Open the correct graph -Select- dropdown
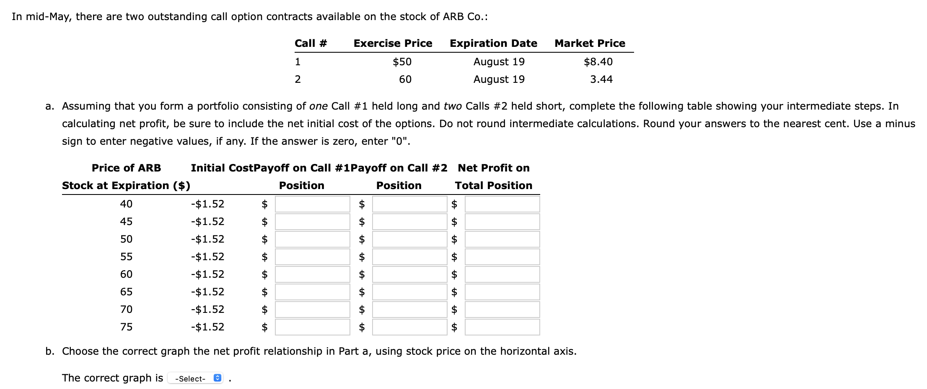Image resolution: width=927 pixels, height=389 pixels. 195,379
